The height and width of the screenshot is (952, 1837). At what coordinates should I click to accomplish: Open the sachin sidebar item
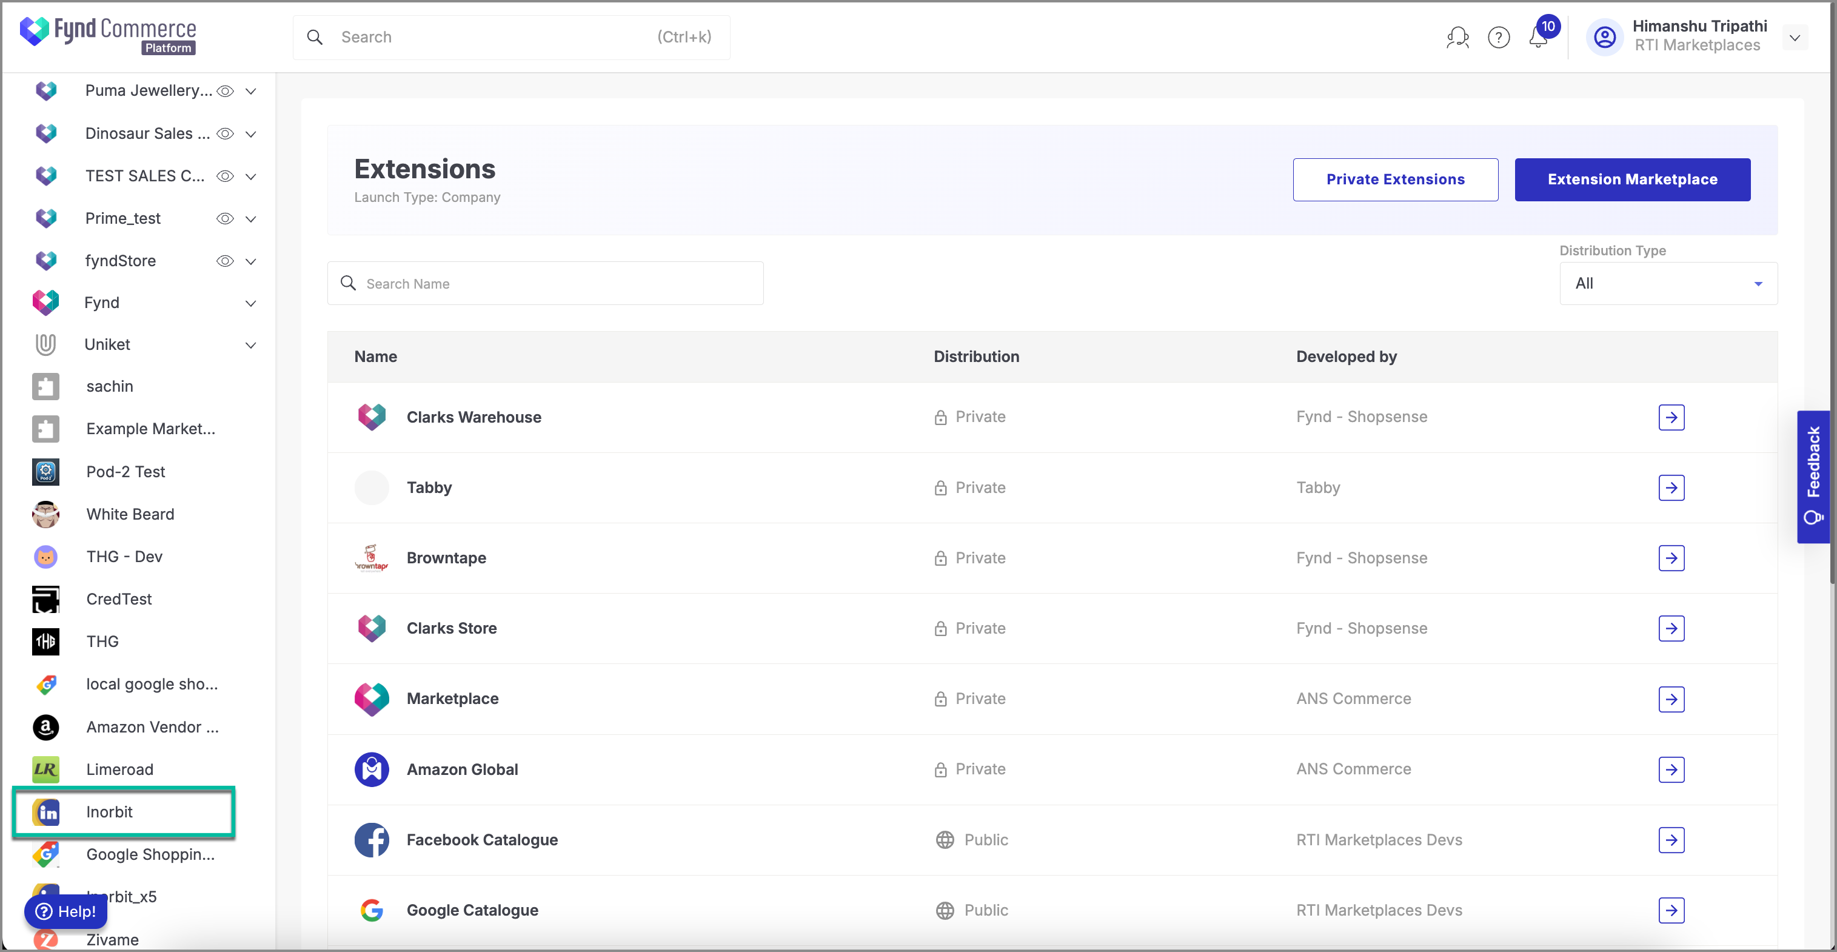(109, 386)
